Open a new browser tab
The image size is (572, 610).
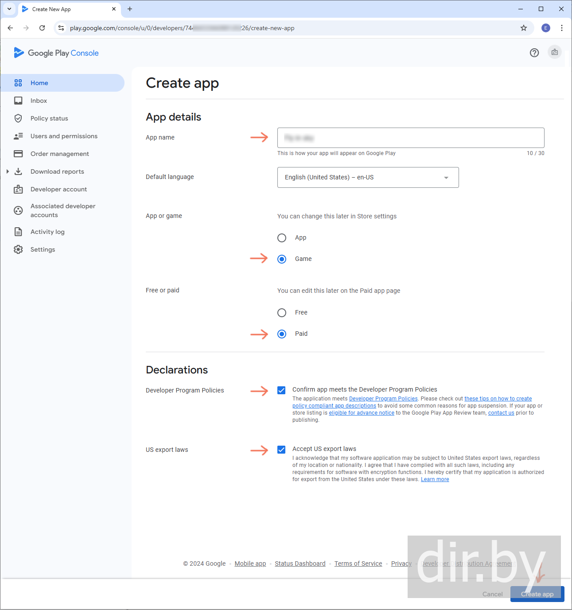pos(130,9)
